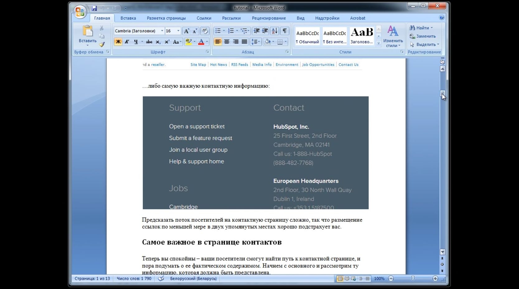The width and height of the screenshot is (519, 289).
Task: Toggle show paragraph marks (¶)
Action: (284, 31)
